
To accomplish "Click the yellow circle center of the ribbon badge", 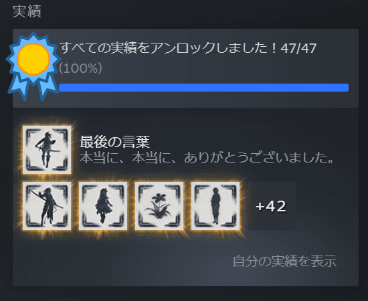I will click(x=33, y=59).
